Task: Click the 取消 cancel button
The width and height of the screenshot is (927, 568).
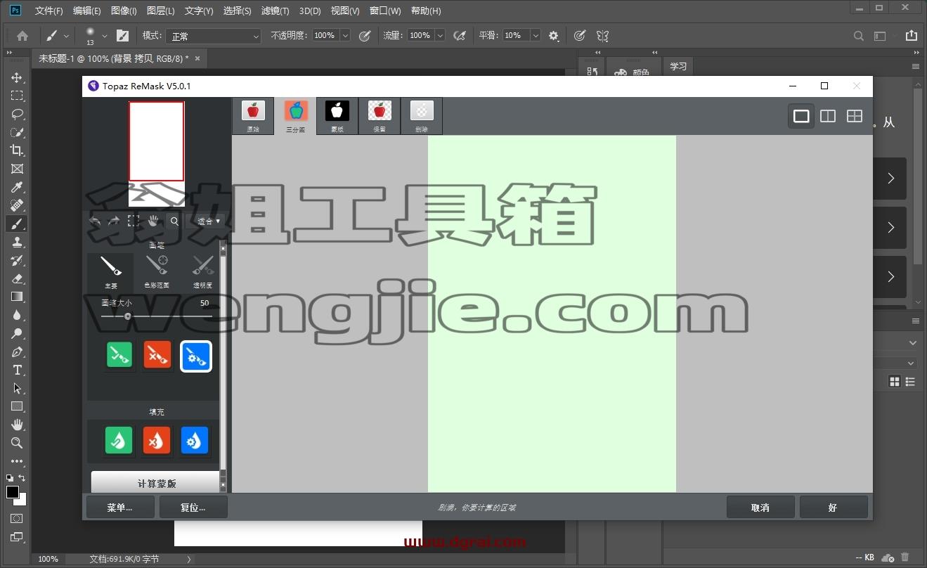Action: [x=760, y=508]
